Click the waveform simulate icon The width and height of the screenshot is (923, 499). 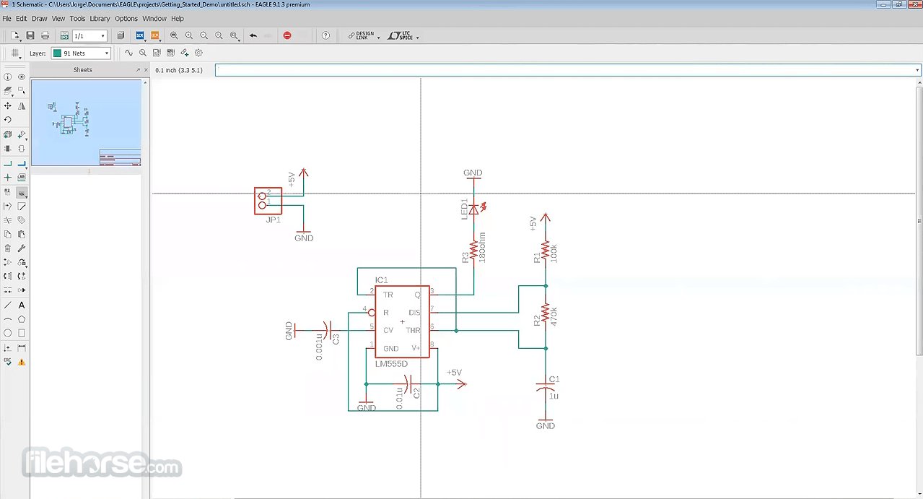click(128, 53)
